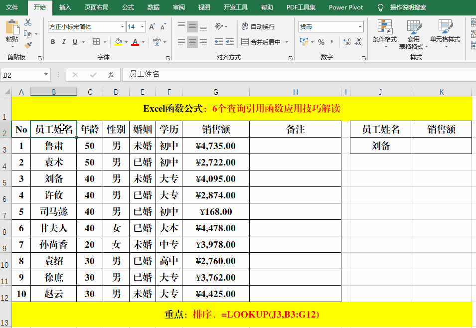The height and width of the screenshot is (328, 476).
Task: Switch to 插入 tab
Action: coord(65,7)
